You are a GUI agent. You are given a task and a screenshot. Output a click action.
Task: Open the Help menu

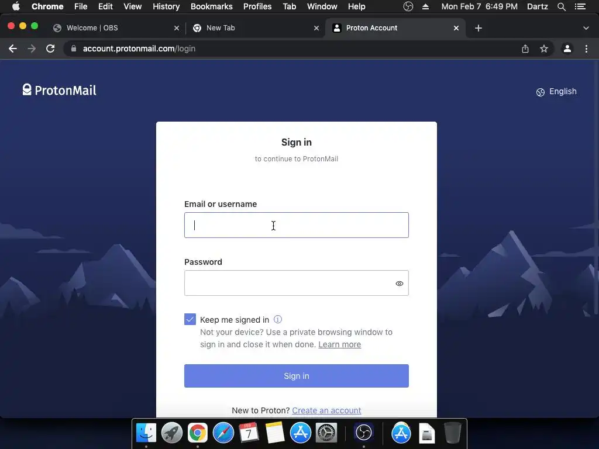[356, 6]
